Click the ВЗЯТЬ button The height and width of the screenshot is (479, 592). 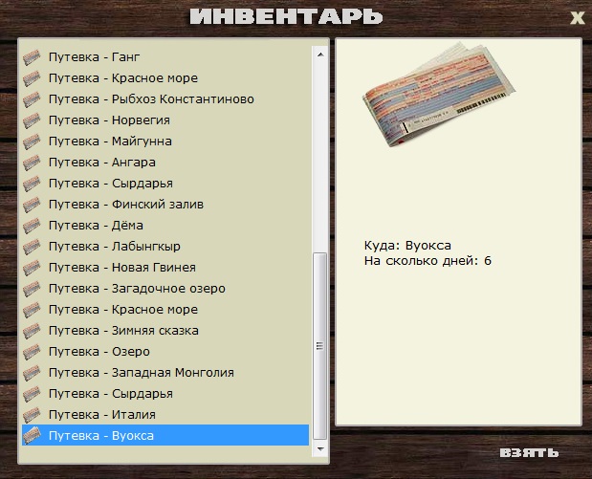pos(529,452)
